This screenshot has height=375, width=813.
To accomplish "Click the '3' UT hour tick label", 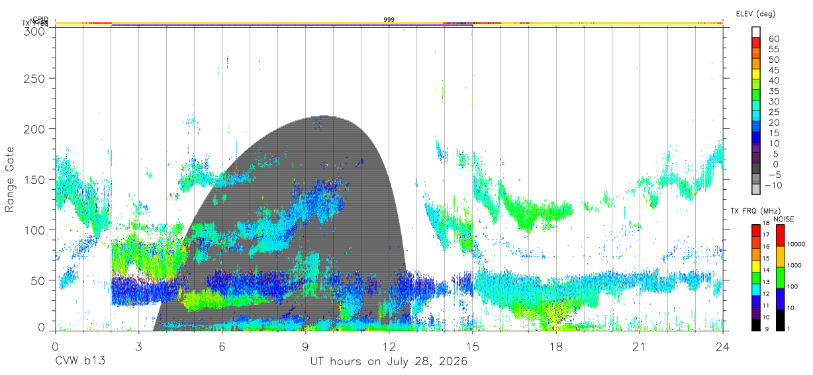I will (138, 347).
